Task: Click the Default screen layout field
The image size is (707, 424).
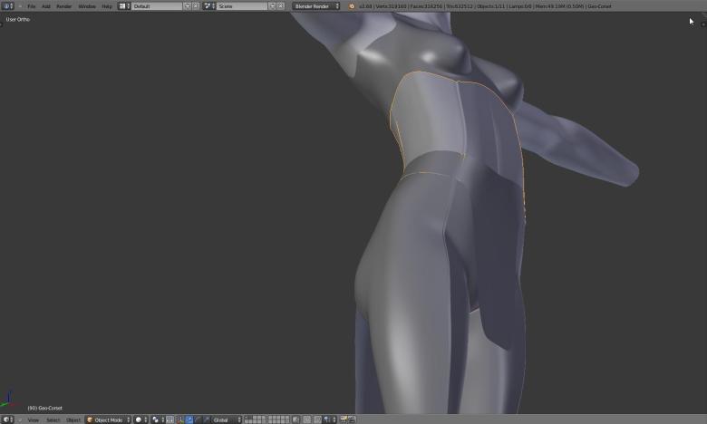Action: [157, 6]
